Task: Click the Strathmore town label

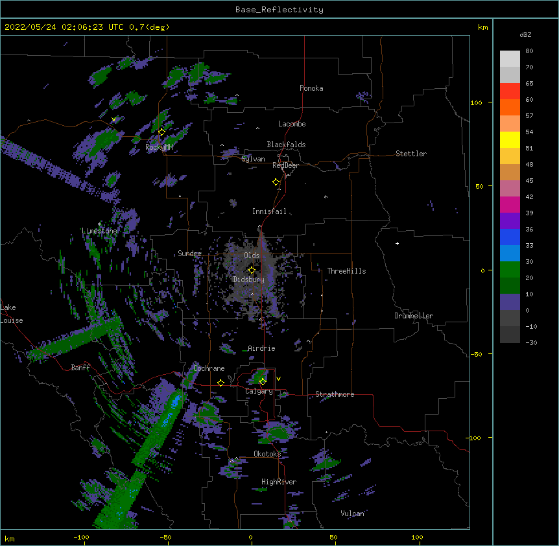Action: [x=335, y=394]
